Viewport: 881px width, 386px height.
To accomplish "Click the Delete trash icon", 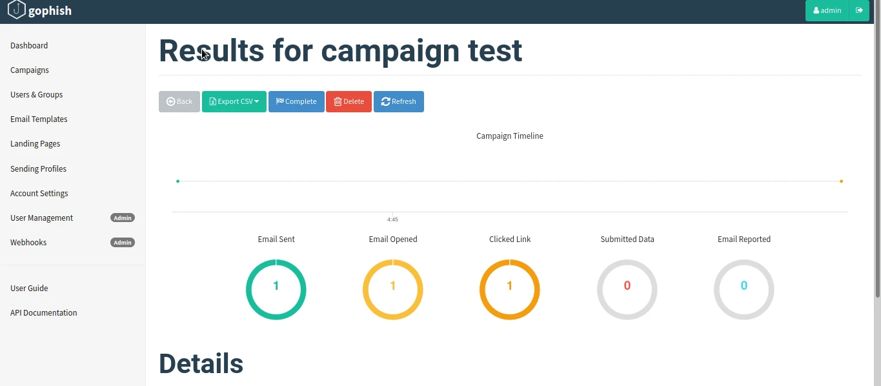I will pyautogui.click(x=338, y=101).
